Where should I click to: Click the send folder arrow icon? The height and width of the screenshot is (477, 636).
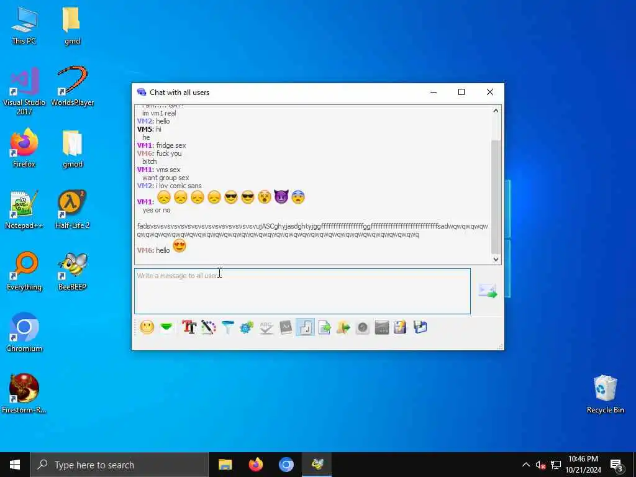[x=343, y=327]
